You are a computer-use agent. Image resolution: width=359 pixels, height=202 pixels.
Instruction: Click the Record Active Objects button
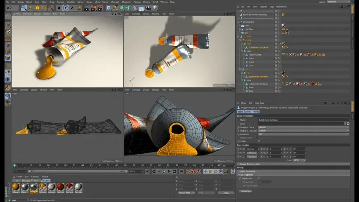(x=188, y=171)
